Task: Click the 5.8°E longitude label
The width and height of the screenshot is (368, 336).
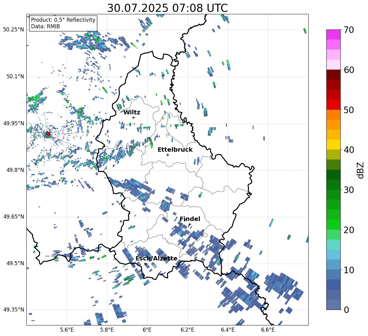Action: tap(107, 330)
